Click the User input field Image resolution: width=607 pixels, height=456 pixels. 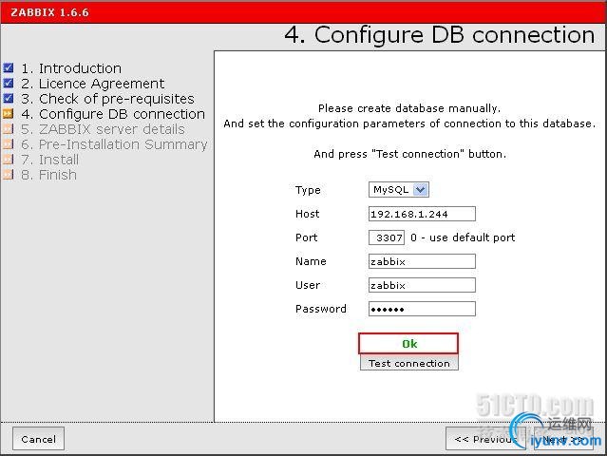tap(422, 285)
